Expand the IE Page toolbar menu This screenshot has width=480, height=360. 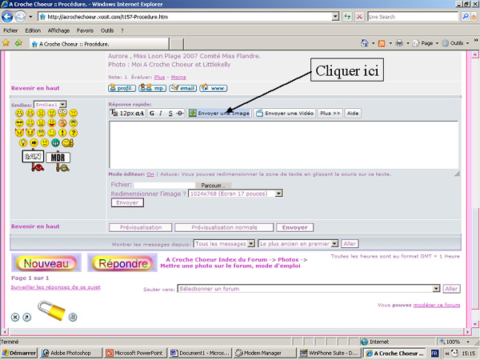click(426, 43)
